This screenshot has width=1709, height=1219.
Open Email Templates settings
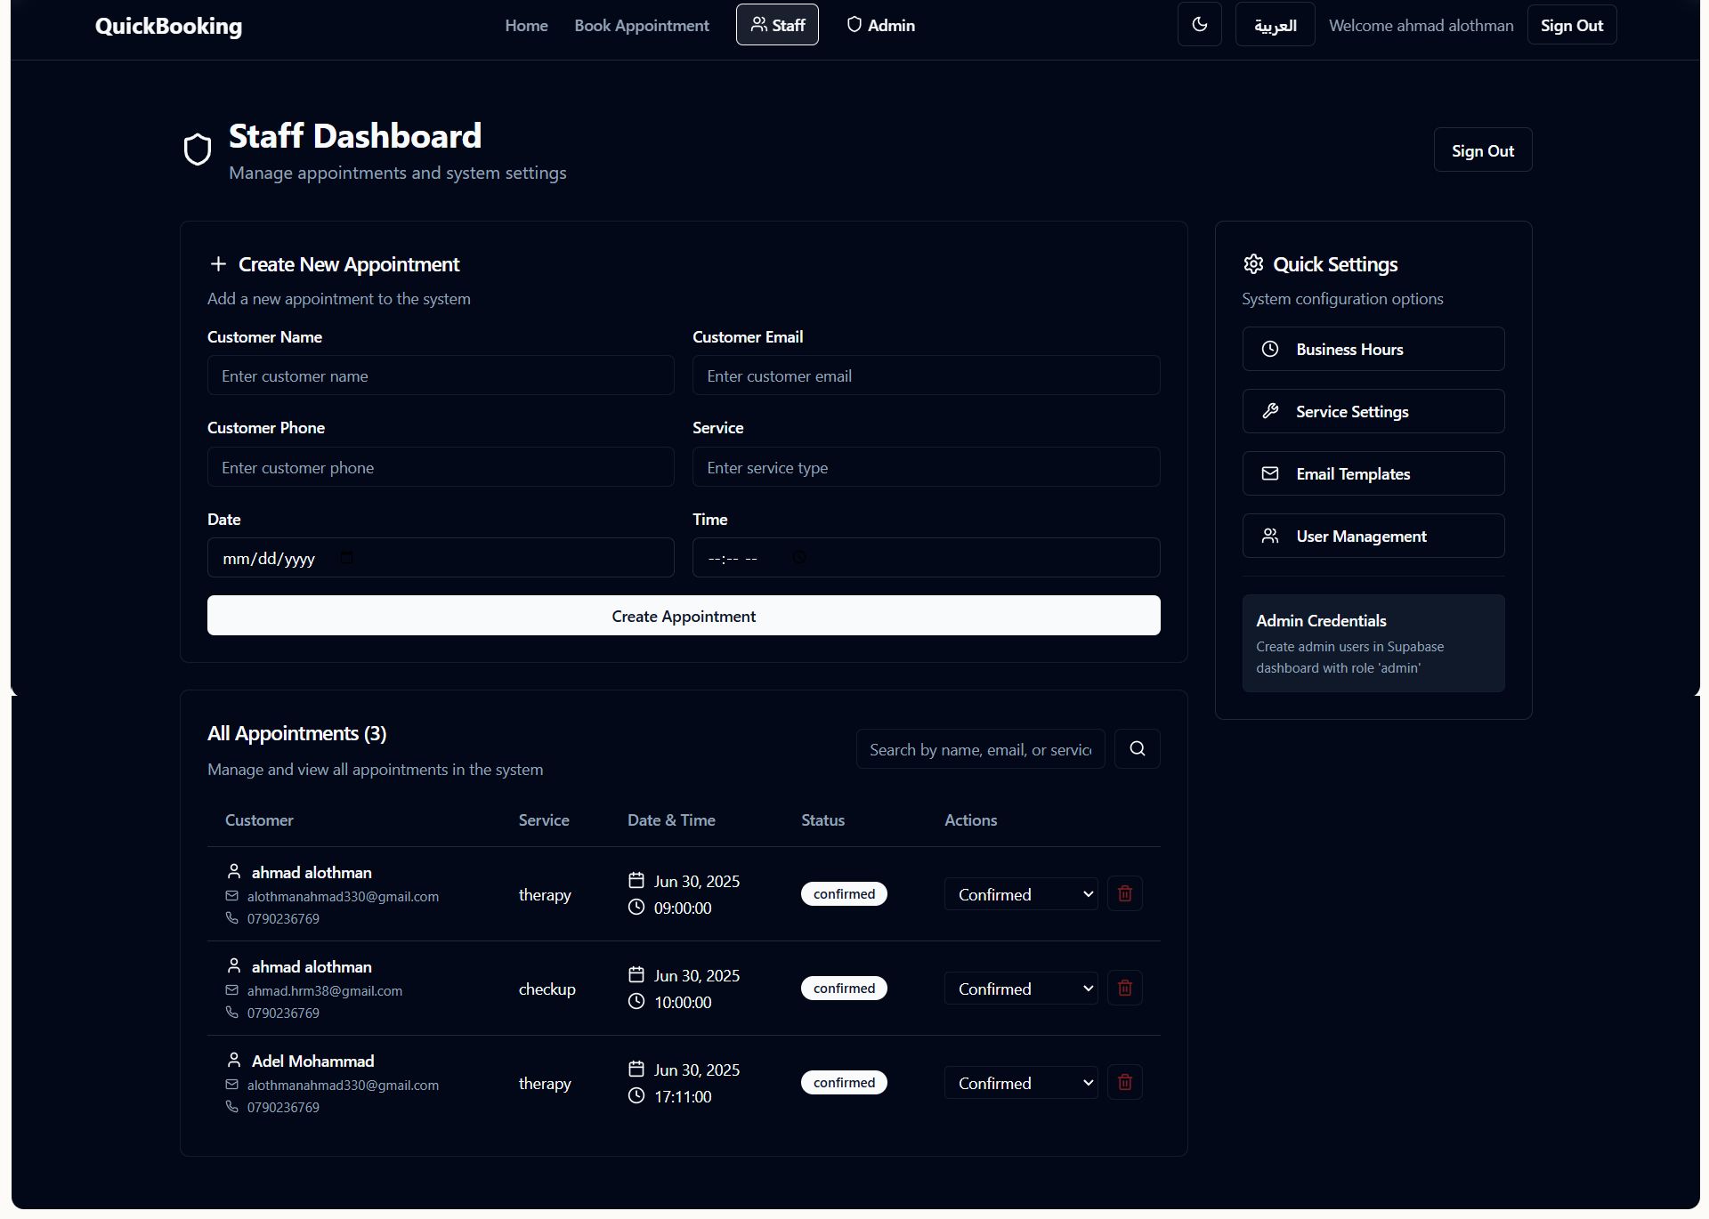[1373, 474]
